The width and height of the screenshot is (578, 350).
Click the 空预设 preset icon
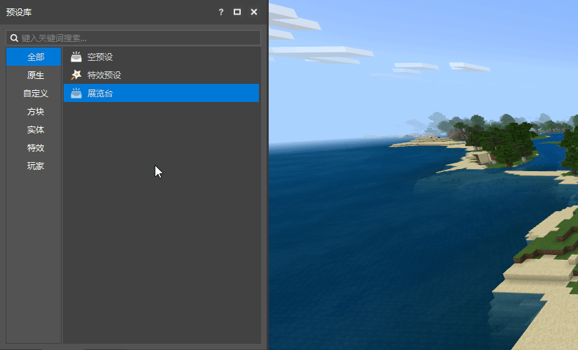(x=76, y=57)
